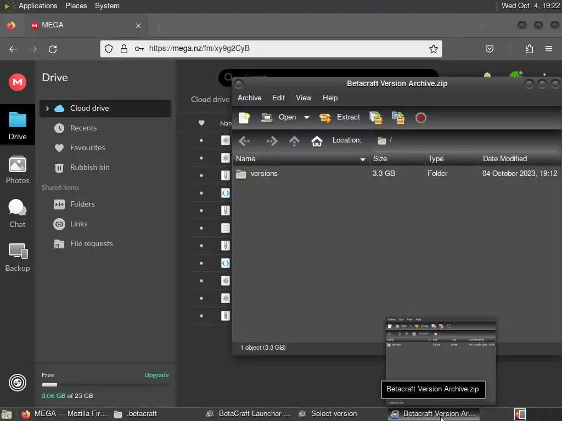Sort archive list by Type column

(x=452, y=158)
